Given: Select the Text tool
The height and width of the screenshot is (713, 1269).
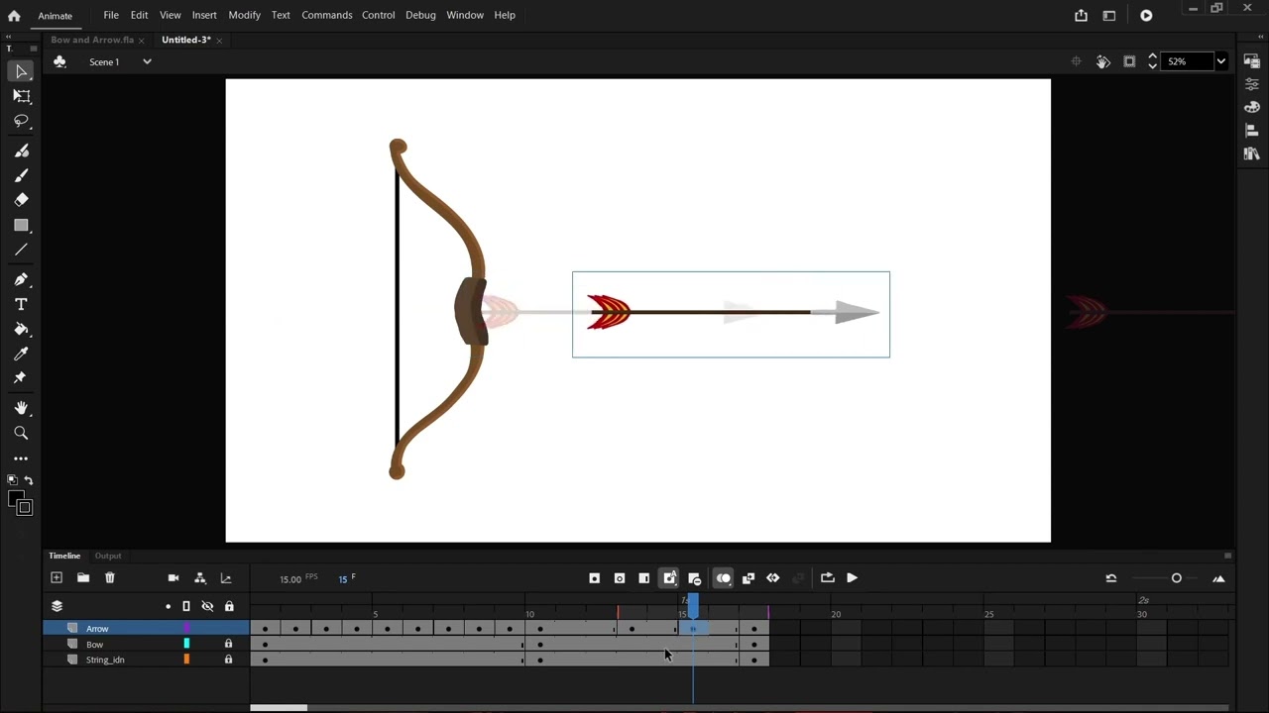Looking at the screenshot, I should pyautogui.click(x=21, y=304).
